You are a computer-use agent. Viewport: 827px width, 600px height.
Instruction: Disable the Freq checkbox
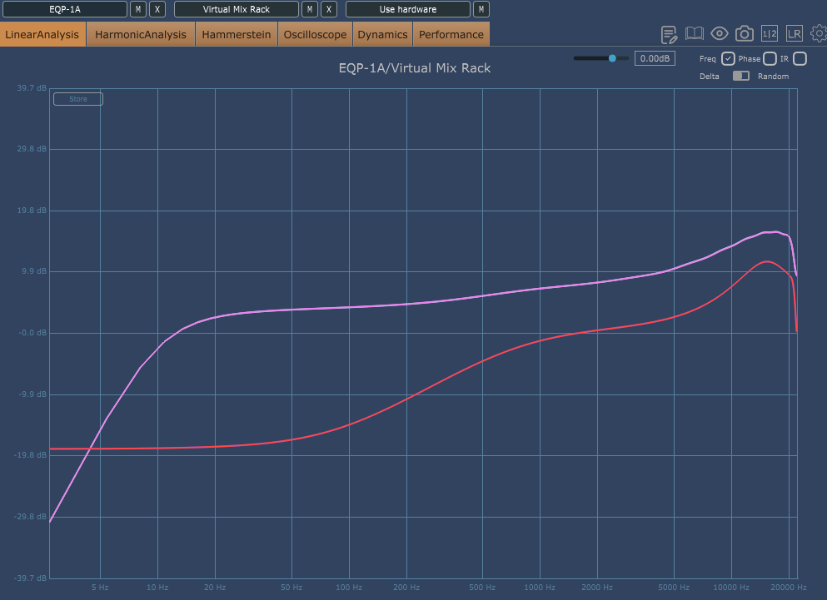click(x=728, y=58)
